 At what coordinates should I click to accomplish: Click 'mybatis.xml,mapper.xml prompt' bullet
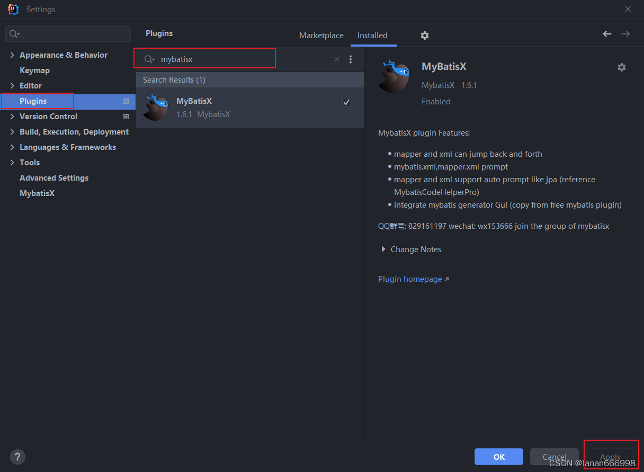click(451, 167)
